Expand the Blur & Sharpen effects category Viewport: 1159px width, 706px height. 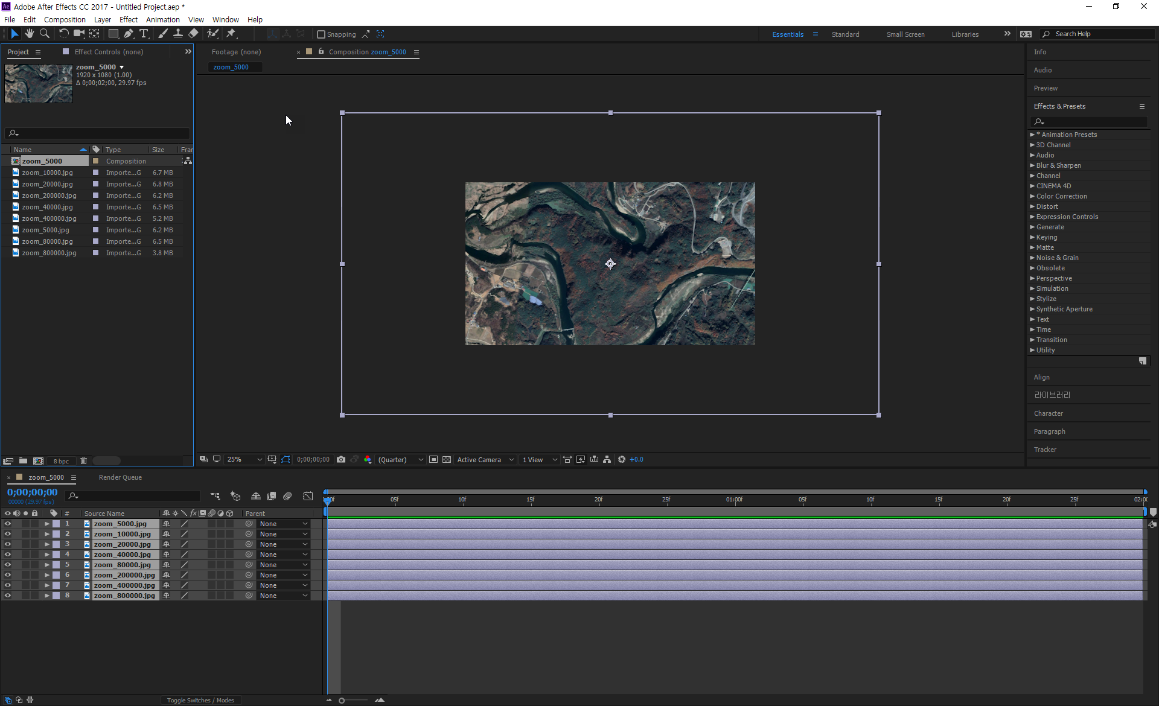pos(1032,165)
